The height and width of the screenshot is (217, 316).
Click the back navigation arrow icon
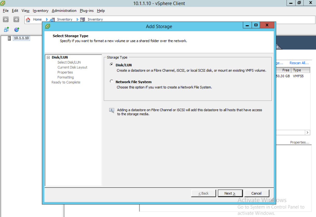click(x=5, y=19)
